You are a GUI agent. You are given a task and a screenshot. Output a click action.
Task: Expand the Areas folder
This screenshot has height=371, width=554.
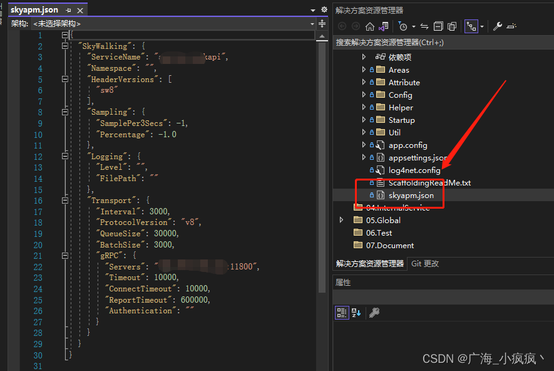tap(364, 70)
